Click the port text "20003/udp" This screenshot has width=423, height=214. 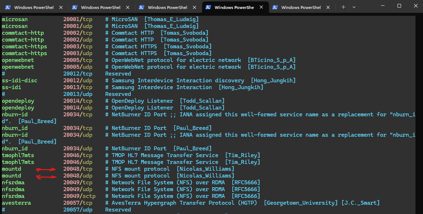pos(78,53)
